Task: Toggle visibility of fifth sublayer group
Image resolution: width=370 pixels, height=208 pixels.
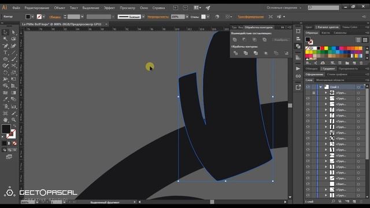Action: pyautogui.click(x=308, y=116)
